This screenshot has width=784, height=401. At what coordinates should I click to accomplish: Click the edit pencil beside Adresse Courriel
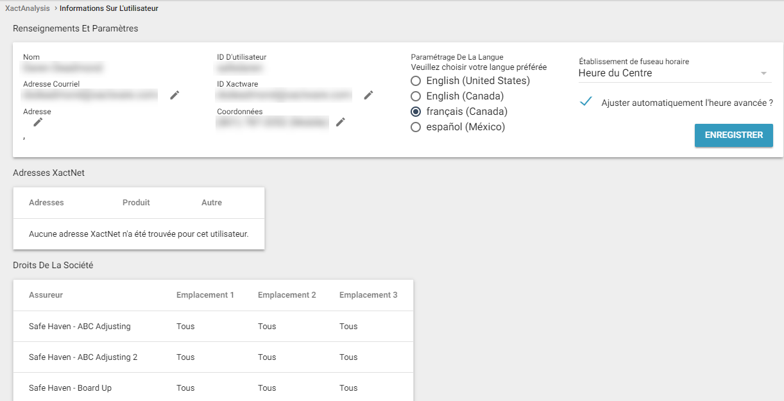[x=175, y=95]
